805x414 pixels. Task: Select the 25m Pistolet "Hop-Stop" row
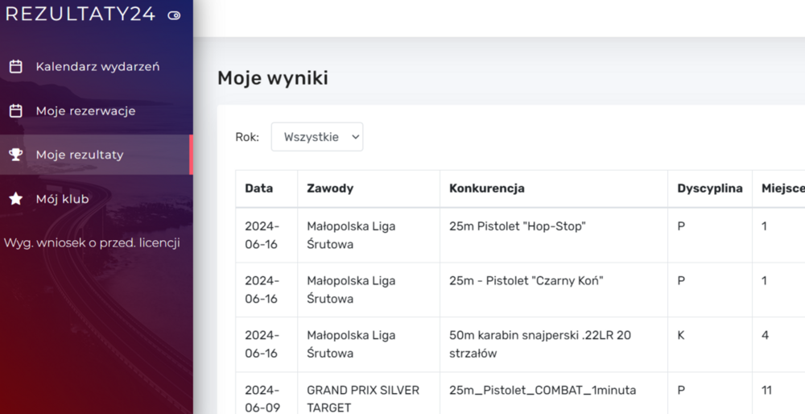tap(517, 226)
